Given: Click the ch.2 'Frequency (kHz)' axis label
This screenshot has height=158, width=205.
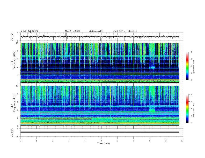Looking at the screenshot, I should click(x=14, y=103).
